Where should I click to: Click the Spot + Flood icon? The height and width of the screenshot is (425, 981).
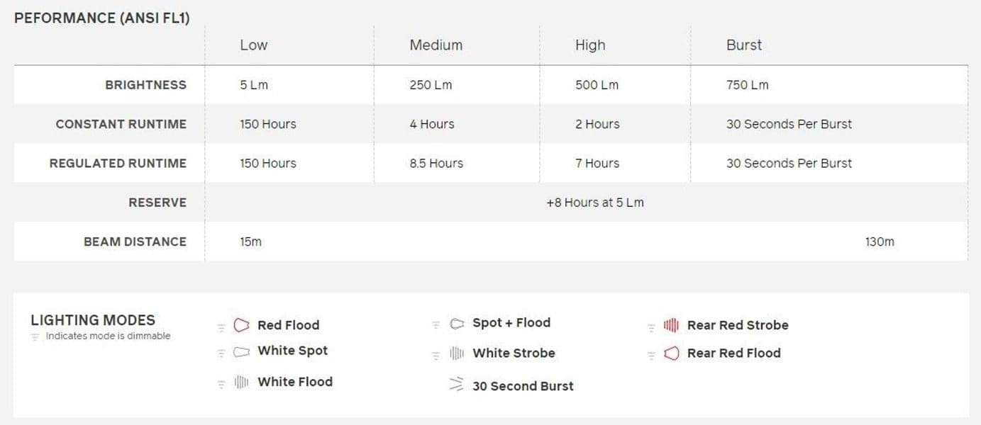point(457,324)
